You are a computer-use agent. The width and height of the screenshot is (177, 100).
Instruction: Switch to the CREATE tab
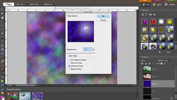[x=158, y=1]
